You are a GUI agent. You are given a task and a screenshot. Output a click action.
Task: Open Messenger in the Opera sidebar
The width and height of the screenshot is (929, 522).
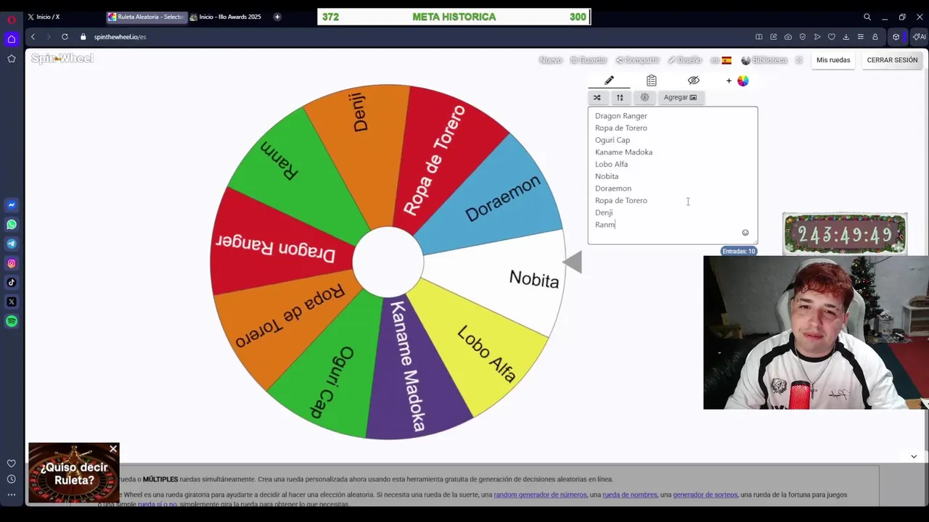click(x=12, y=205)
